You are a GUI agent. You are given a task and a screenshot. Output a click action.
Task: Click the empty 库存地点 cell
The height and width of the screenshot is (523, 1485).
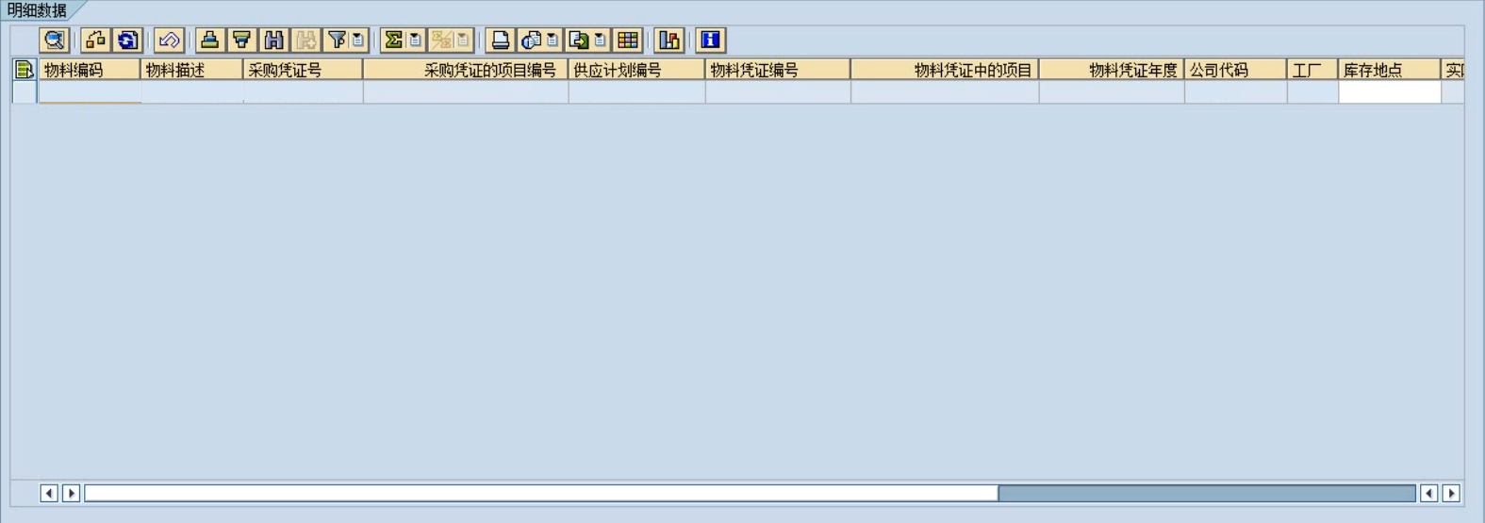1389,92
